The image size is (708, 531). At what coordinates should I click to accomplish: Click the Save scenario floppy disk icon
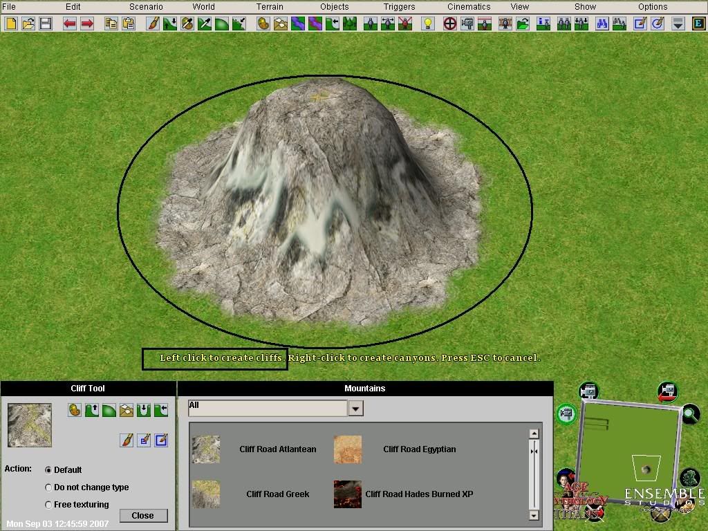[46, 24]
